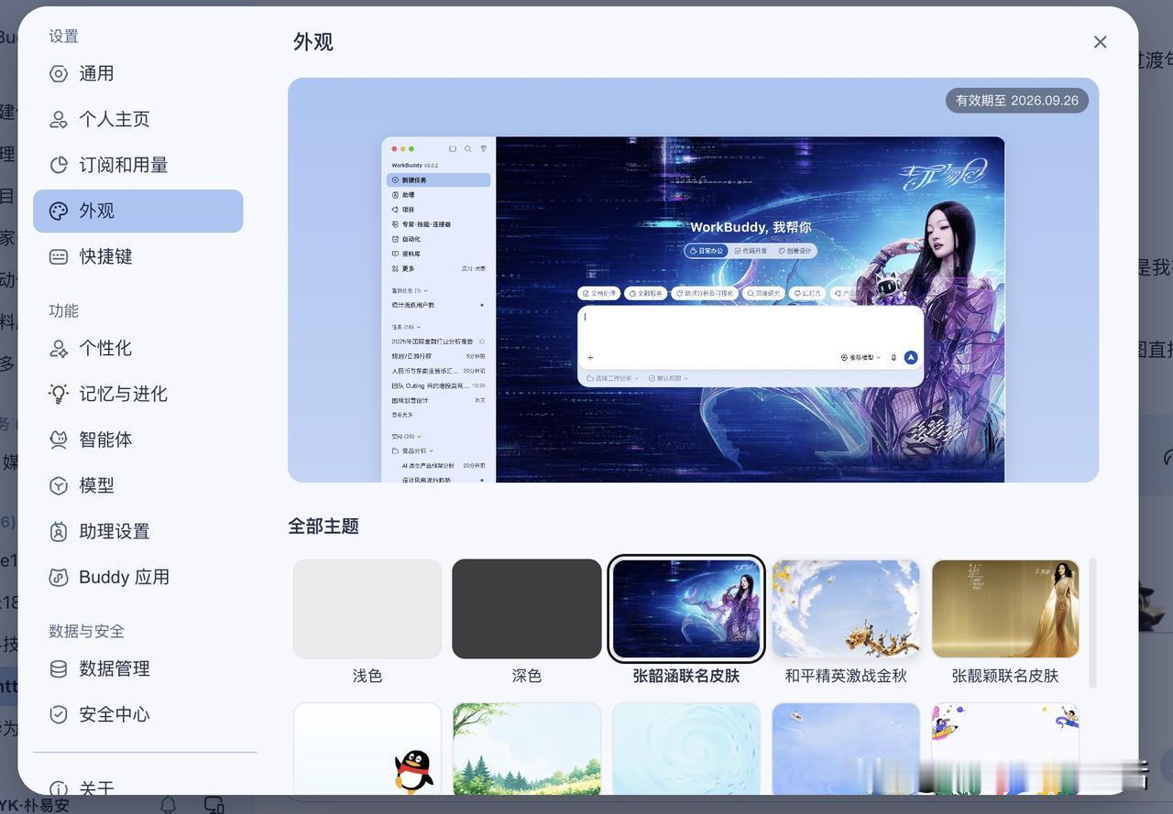This screenshot has width=1173, height=814.
Task: Choose the 张韶涵联名皮肤 theme thumbnail
Action: point(686,609)
